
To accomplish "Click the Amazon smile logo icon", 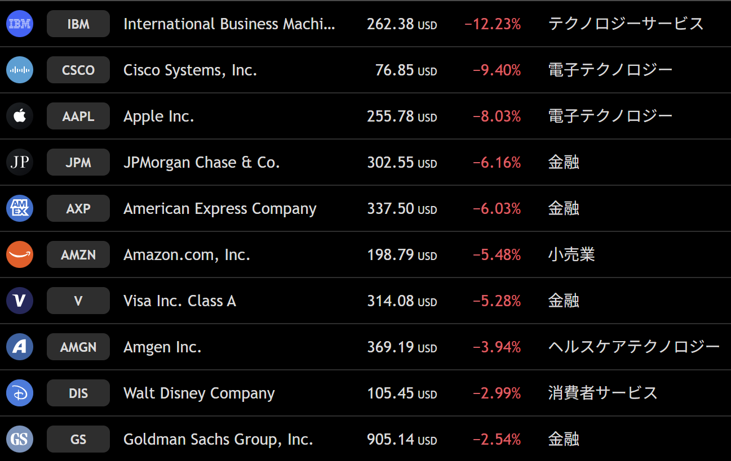I will pyautogui.click(x=20, y=254).
